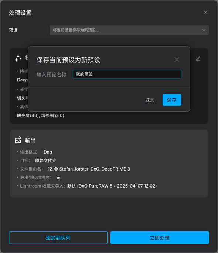
Task: Click the pencil edit icon for corrections
Action: point(198,58)
